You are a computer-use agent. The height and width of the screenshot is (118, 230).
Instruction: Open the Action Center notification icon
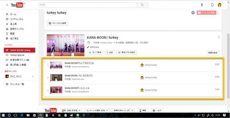coord(224,115)
